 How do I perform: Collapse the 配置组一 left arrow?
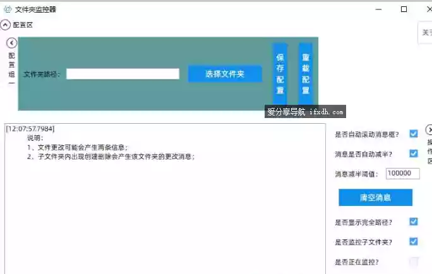(11, 43)
